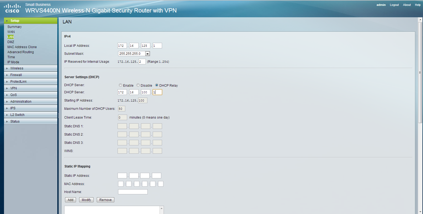Open the Subnet Mask dropdown
Screen dimensions: 423x214
click(134, 54)
